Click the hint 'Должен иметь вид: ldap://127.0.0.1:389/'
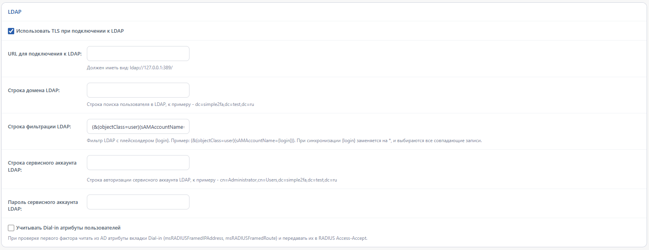Image resolution: width=649 pixels, height=250 pixels. (x=130, y=68)
